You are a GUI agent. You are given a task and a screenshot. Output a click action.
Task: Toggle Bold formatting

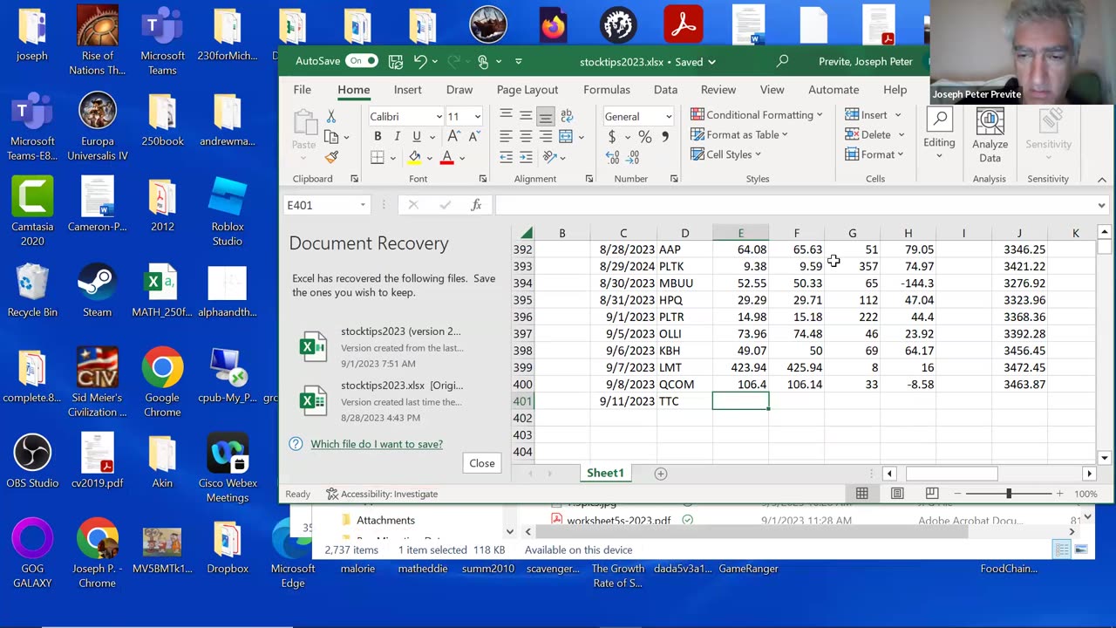378,136
